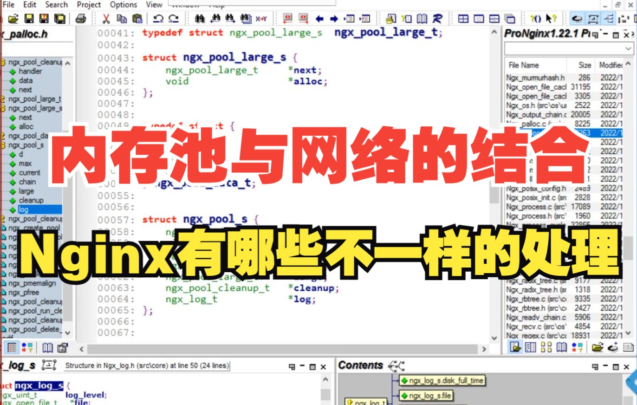This screenshot has height=405, width=637.
Task: Click the Paste toolbar icon
Action: pos(137,19)
